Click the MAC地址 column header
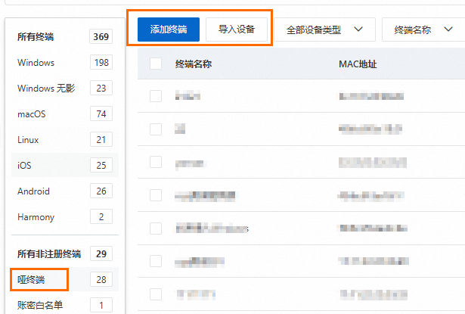 [x=358, y=64]
